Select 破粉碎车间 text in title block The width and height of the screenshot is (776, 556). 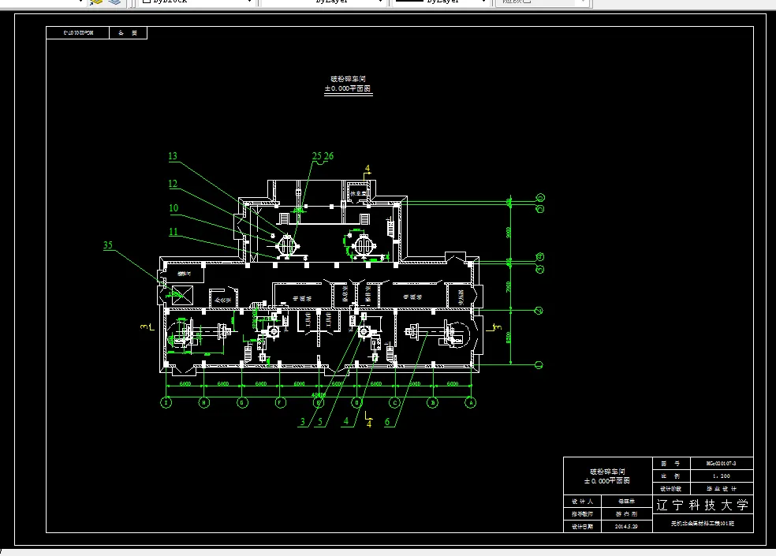pyautogui.click(x=607, y=472)
